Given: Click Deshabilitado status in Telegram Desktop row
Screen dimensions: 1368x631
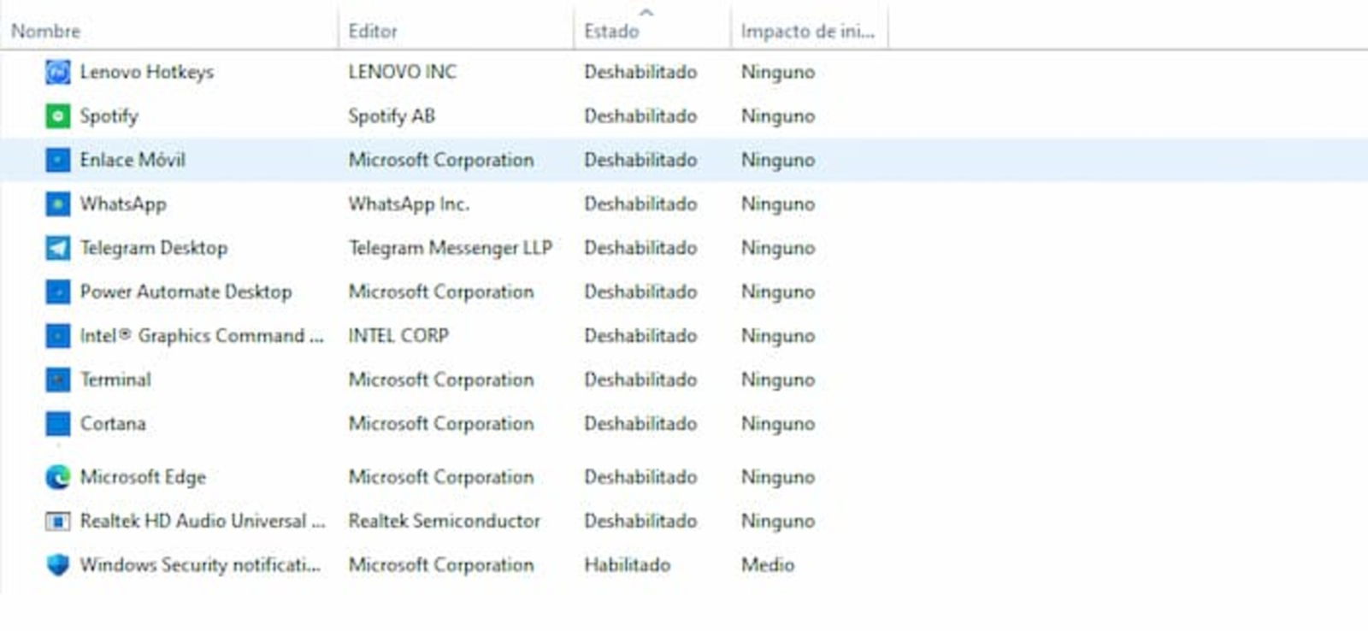Looking at the screenshot, I should click(x=640, y=248).
